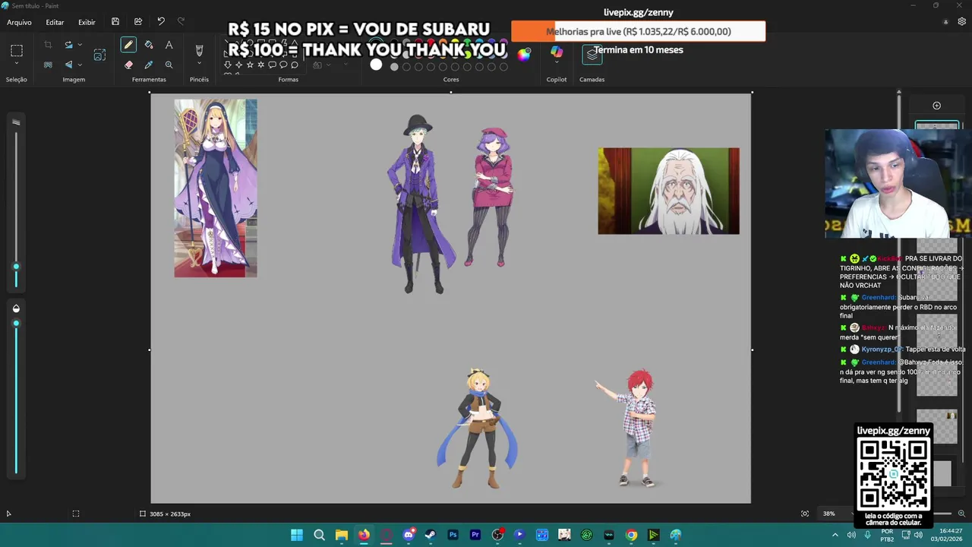Click the Remove background icon

pos(48,65)
